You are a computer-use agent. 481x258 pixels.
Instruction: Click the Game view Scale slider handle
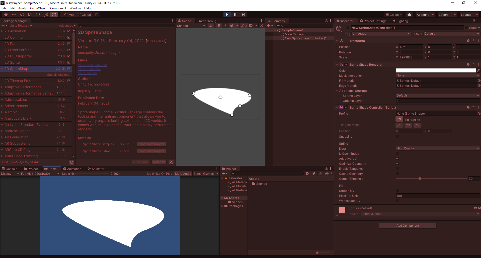click(x=73, y=174)
